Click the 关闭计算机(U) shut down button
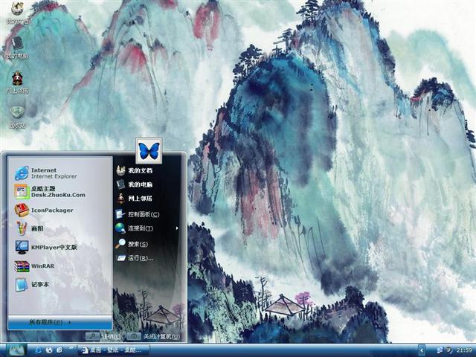The height and width of the screenshot is (357, 476). pyautogui.click(x=153, y=336)
